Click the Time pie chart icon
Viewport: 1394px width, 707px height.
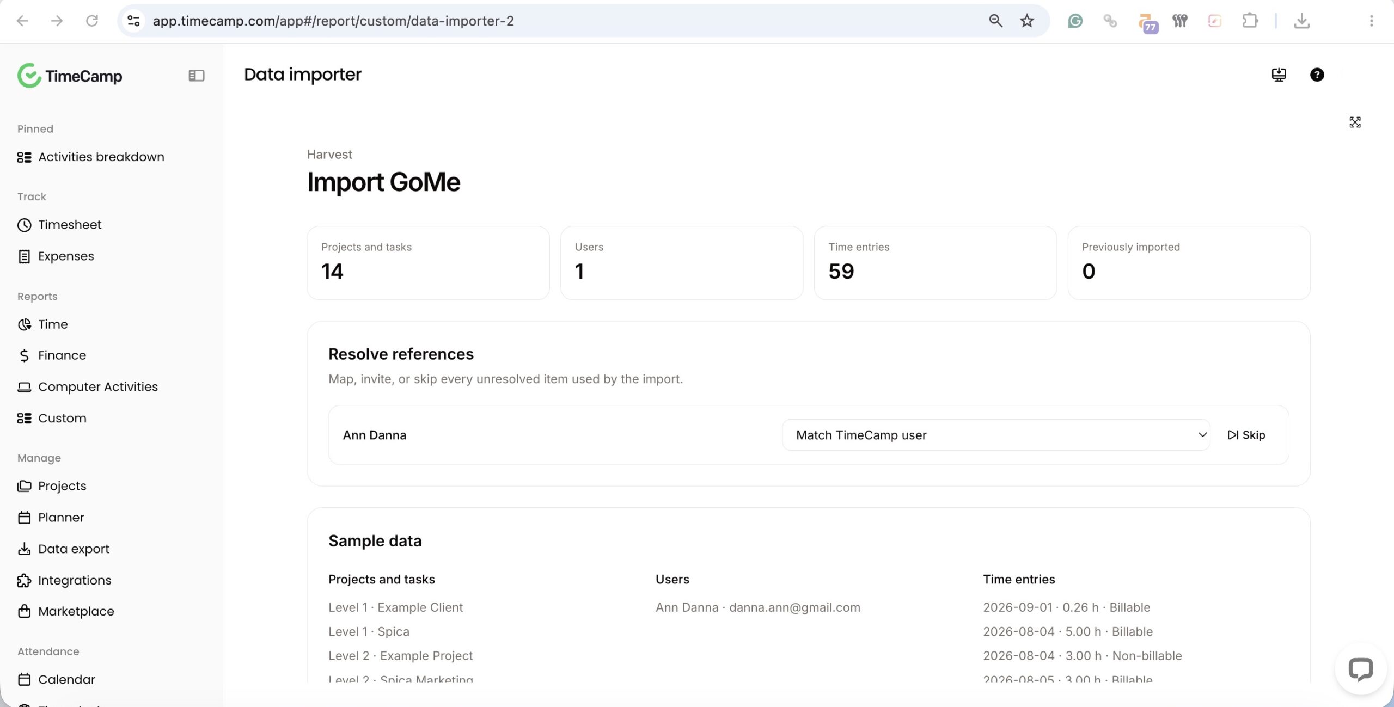pos(24,324)
